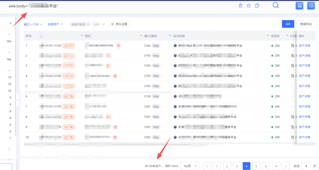319x170 pixels.
Task: Collapse the left sidebar with the handle arrow
Action: pyautogui.click(x=17, y=100)
